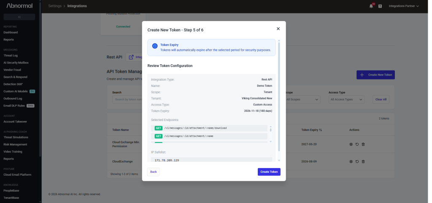
Task: Click the Token Expiry info icon
Action: 155,46
